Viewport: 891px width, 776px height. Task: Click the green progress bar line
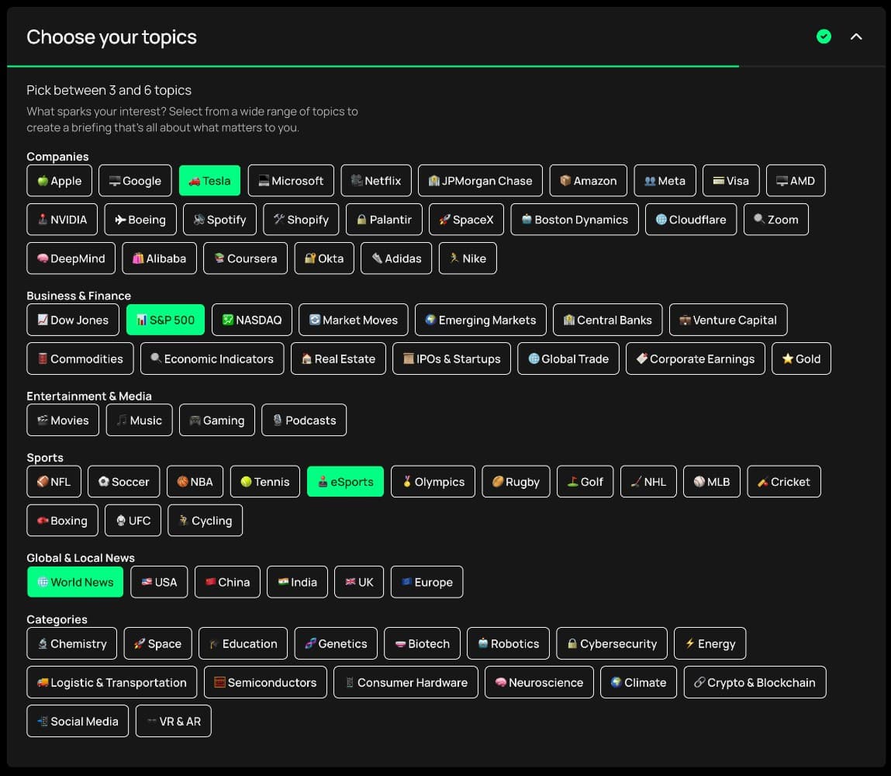coord(373,67)
